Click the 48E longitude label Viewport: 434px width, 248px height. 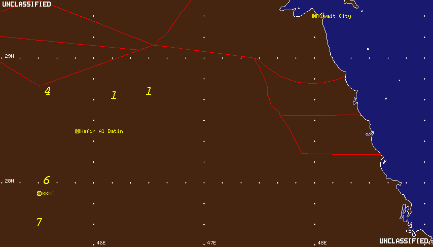(x=322, y=243)
